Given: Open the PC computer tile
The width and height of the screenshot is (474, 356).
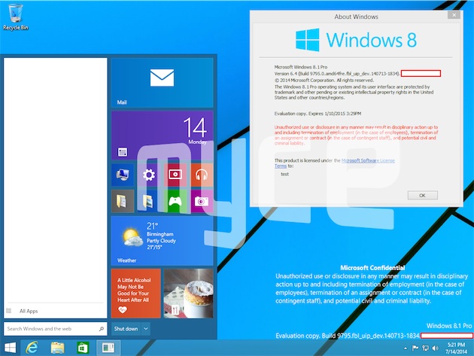Looking at the screenshot, I should [123, 175].
